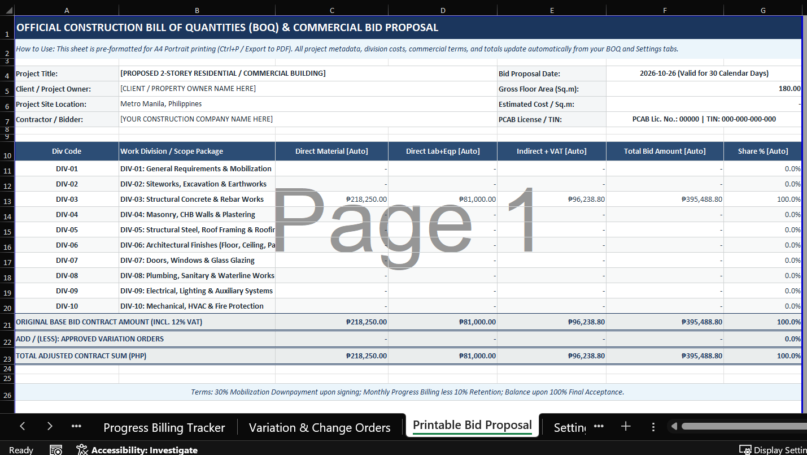This screenshot has width=807, height=455.
Task: Select row 13 header
Action: pos(7,199)
